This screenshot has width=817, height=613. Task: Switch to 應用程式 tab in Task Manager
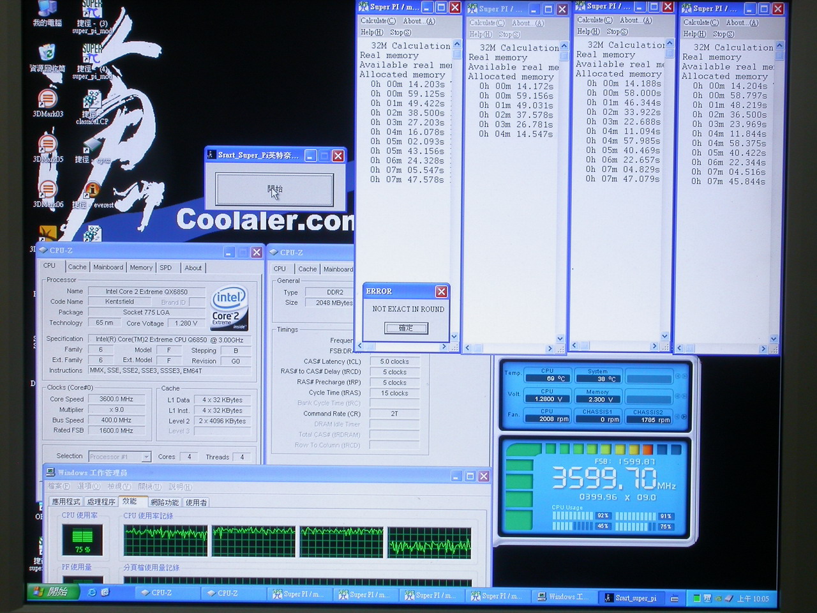[66, 502]
